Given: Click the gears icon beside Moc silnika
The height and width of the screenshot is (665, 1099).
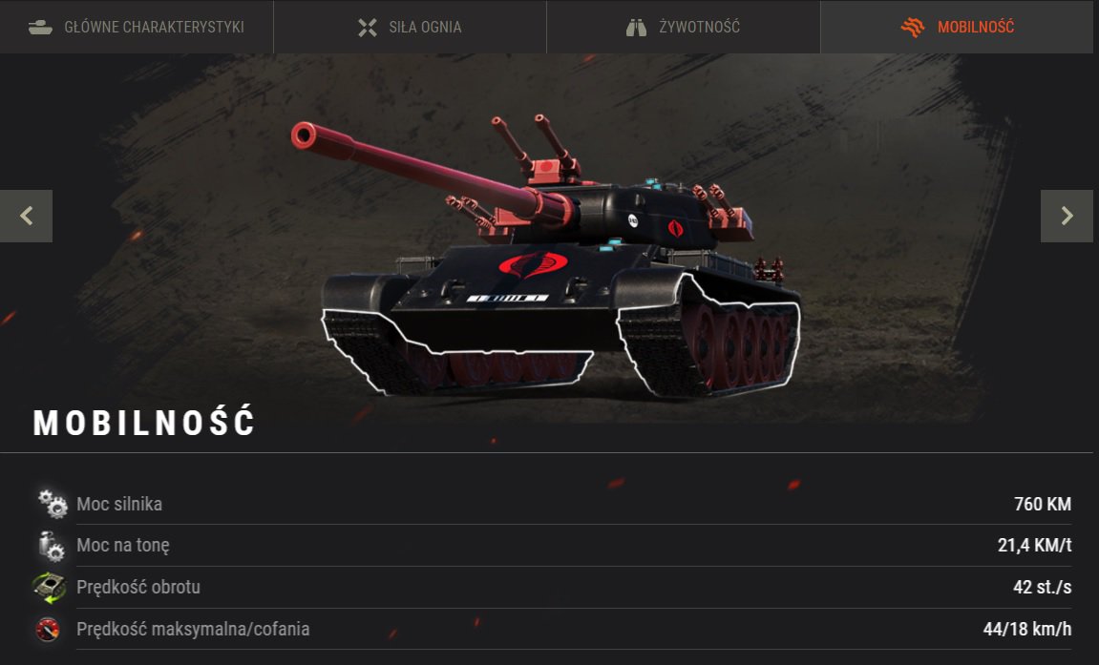Looking at the screenshot, I should 52,504.
